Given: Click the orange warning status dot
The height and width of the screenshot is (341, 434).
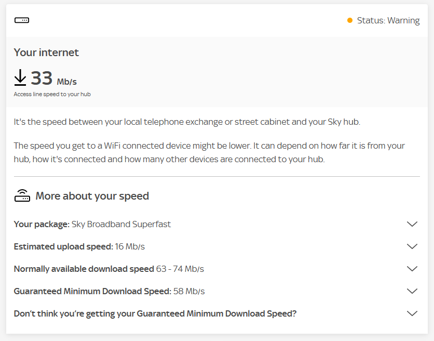Looking at the screenshot, I should [x=350, y=20].
